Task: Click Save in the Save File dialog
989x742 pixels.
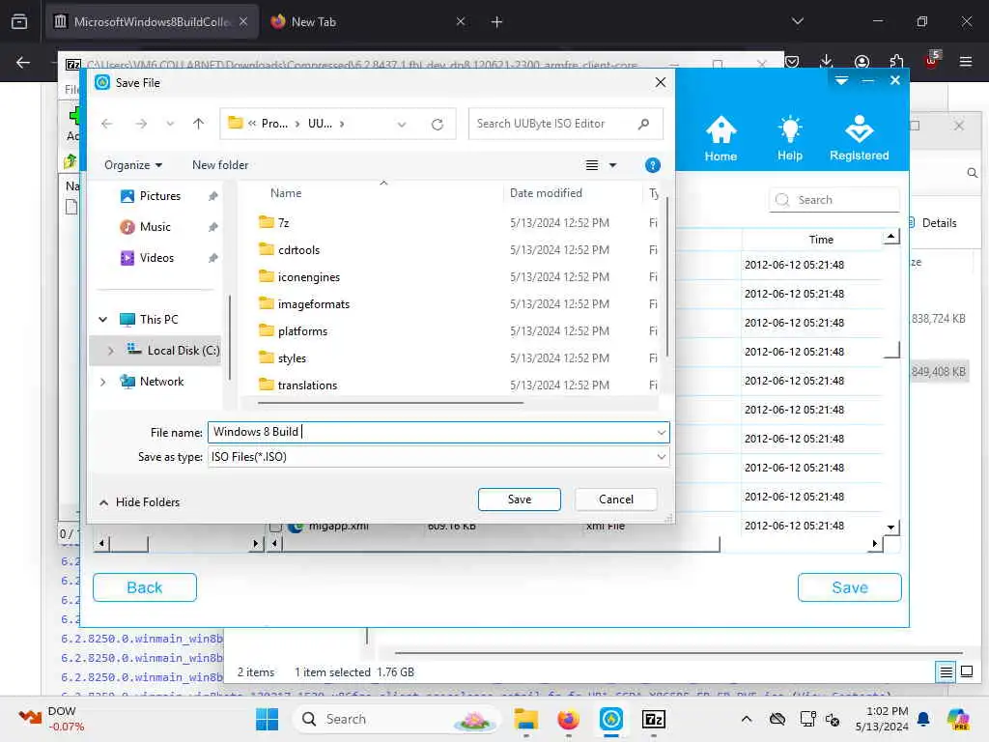Action: (519, 499)
